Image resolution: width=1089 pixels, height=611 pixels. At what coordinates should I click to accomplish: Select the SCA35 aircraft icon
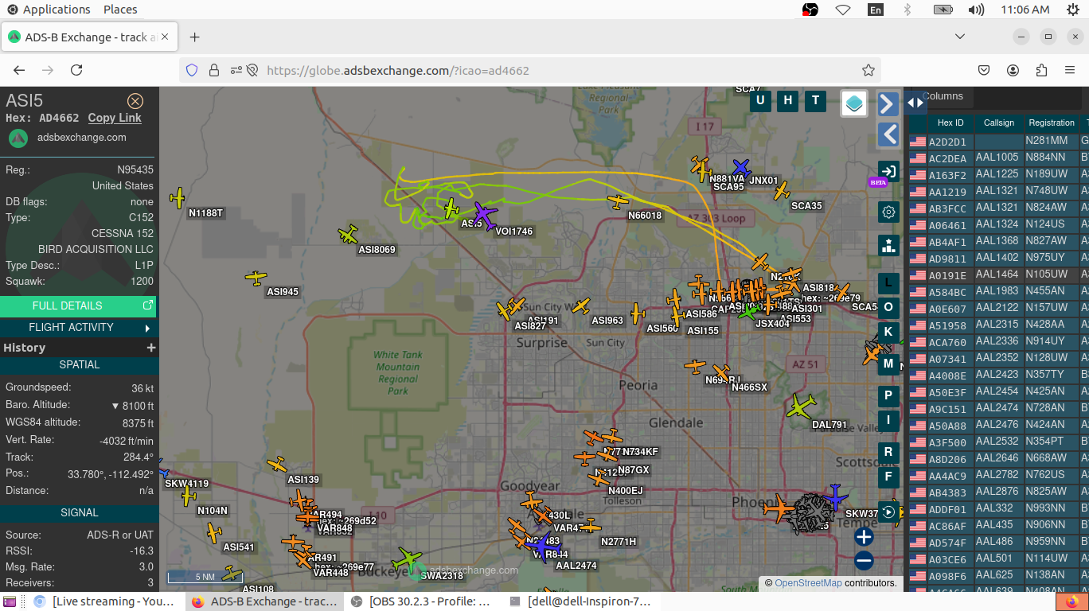click(782, 191)
